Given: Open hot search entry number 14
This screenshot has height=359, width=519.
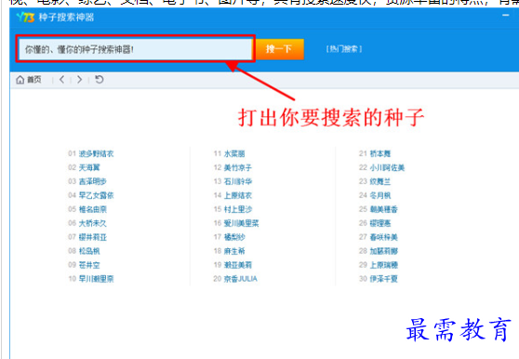Looking at the screenshot, I should (238, 195).
